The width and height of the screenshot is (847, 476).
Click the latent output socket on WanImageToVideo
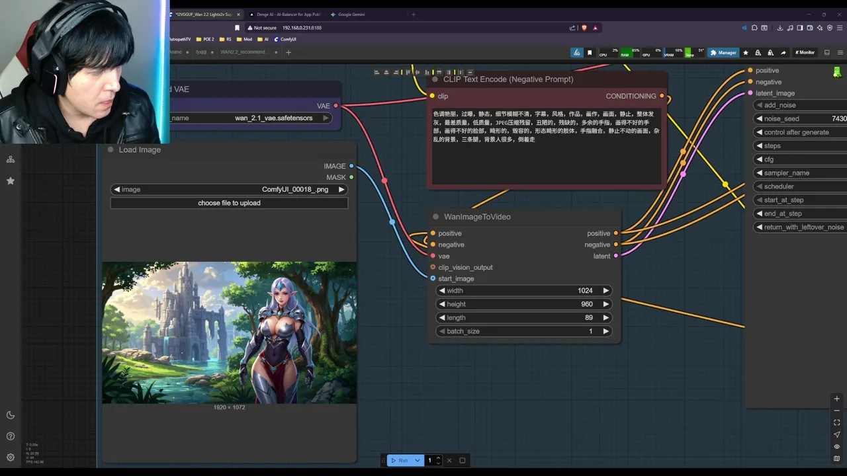click(x=615, y=256)
